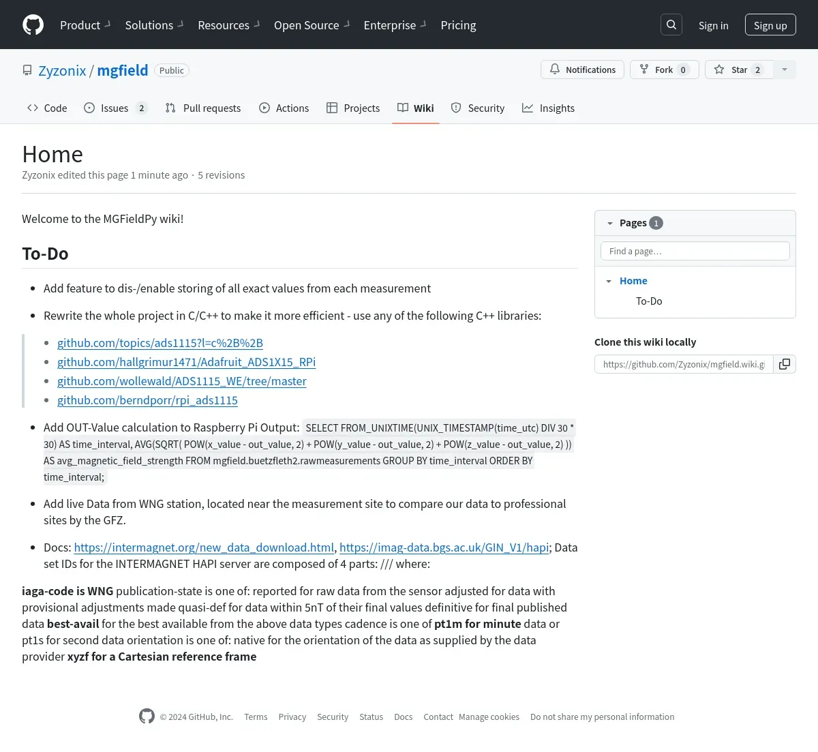
Task: Select the wiki clone URL field
Action: coord(684,364)
